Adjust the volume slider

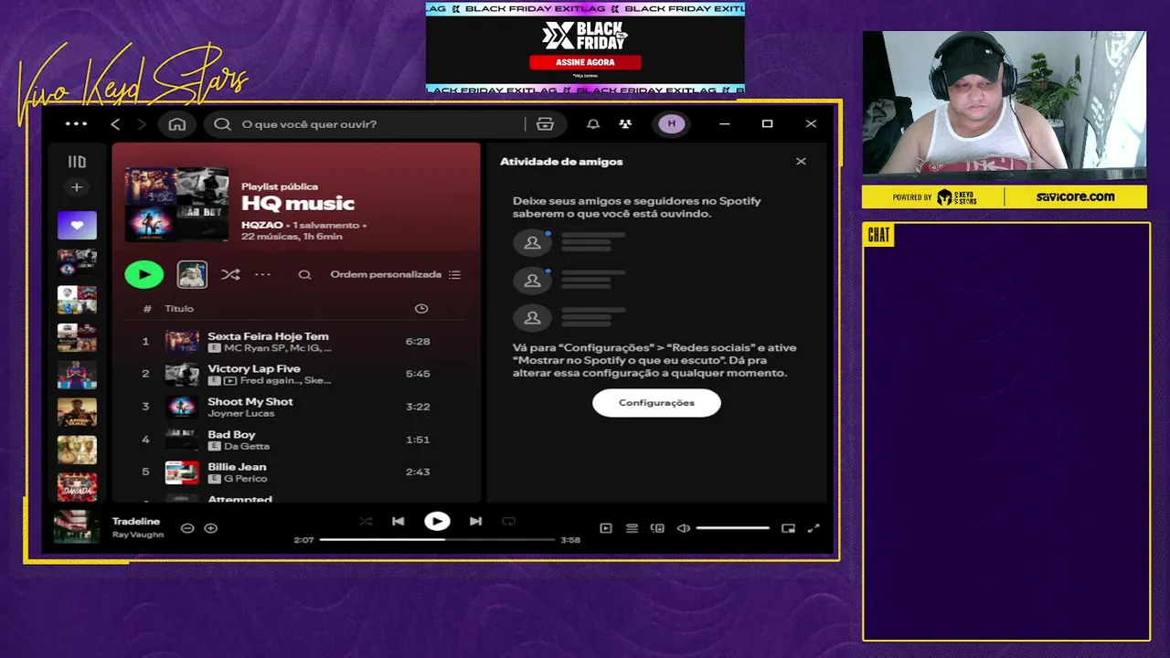(733, 528)
